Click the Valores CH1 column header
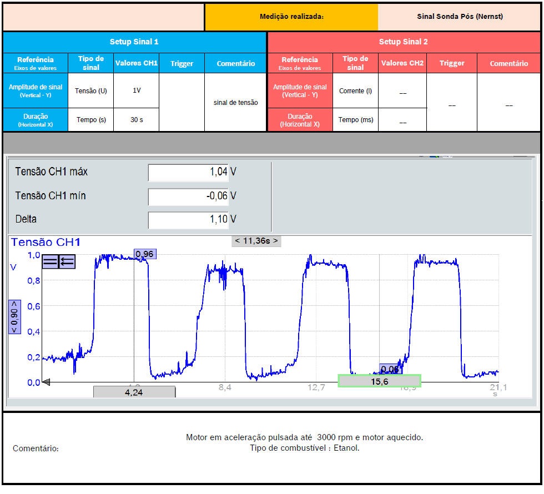The image size is (544, 494). [136, 63]
